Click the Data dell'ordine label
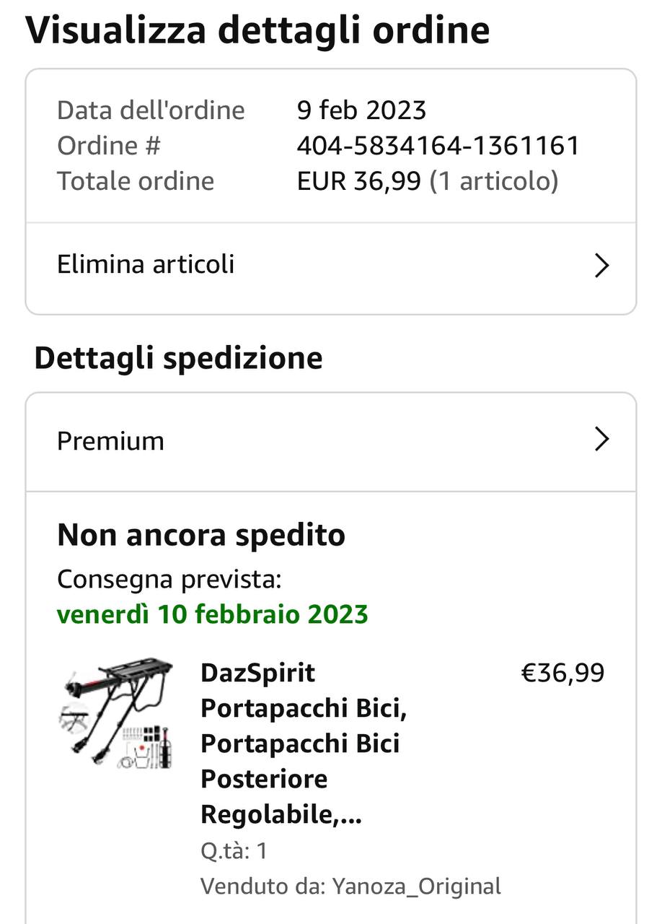662x924 pixels. point(151,110)
